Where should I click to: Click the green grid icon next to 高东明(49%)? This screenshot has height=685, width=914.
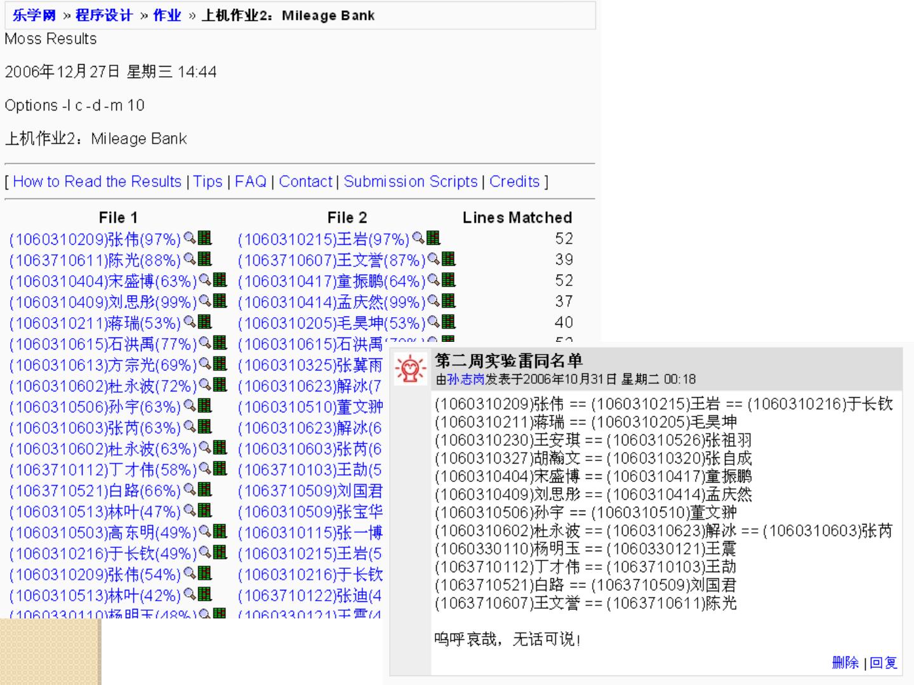[x=220, y=532]
